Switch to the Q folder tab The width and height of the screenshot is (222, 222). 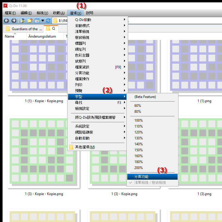pyautogui.click(x=51, y=29)
